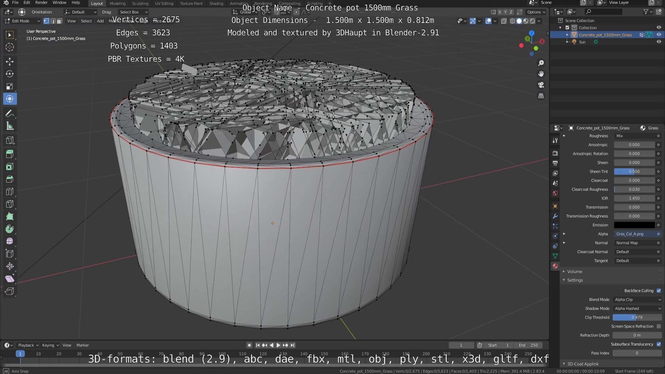The image size is (665, 374).
Task: Open the Playback dropdown in timeline
Action: click(28, 345)
